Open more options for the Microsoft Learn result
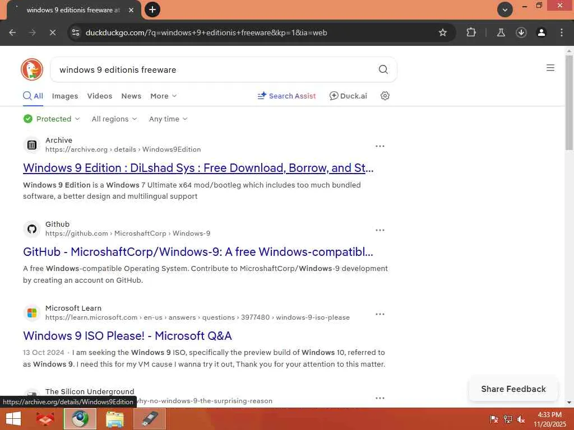Screen dimensions: 574x430 click(379, 314)
